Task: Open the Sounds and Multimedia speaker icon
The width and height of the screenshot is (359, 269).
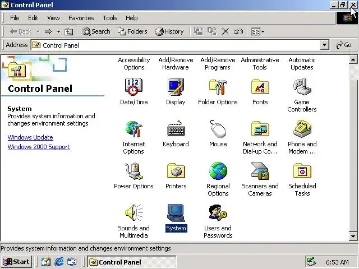Action: (x=134, y=213)
